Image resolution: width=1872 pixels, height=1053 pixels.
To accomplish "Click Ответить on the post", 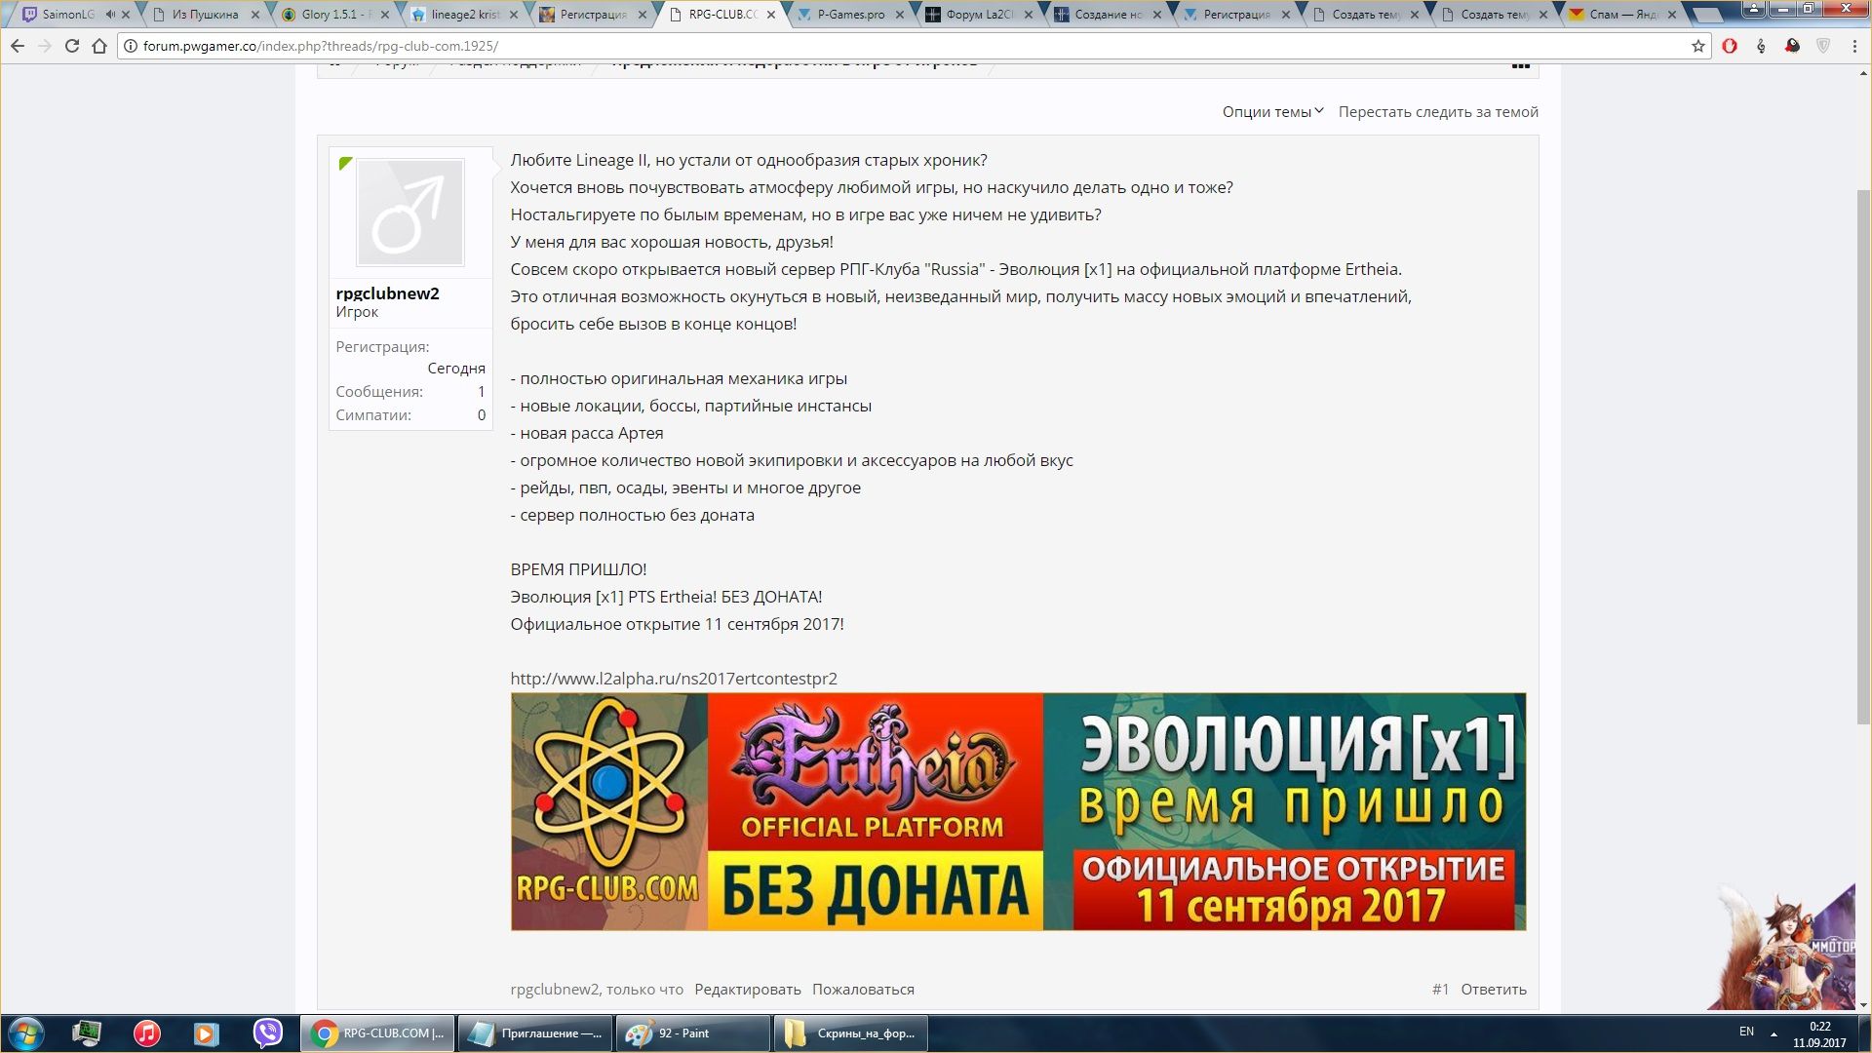I will coord(1494,989).
